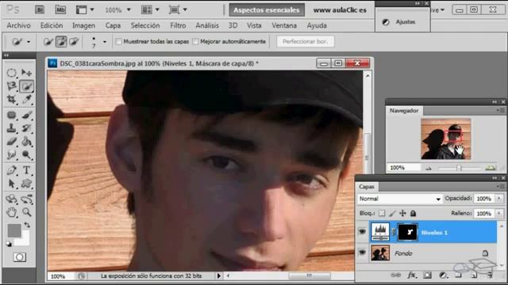Toggle lock transparent pixels
Viewport: 508px width, 285px height.
coord(382,213)
